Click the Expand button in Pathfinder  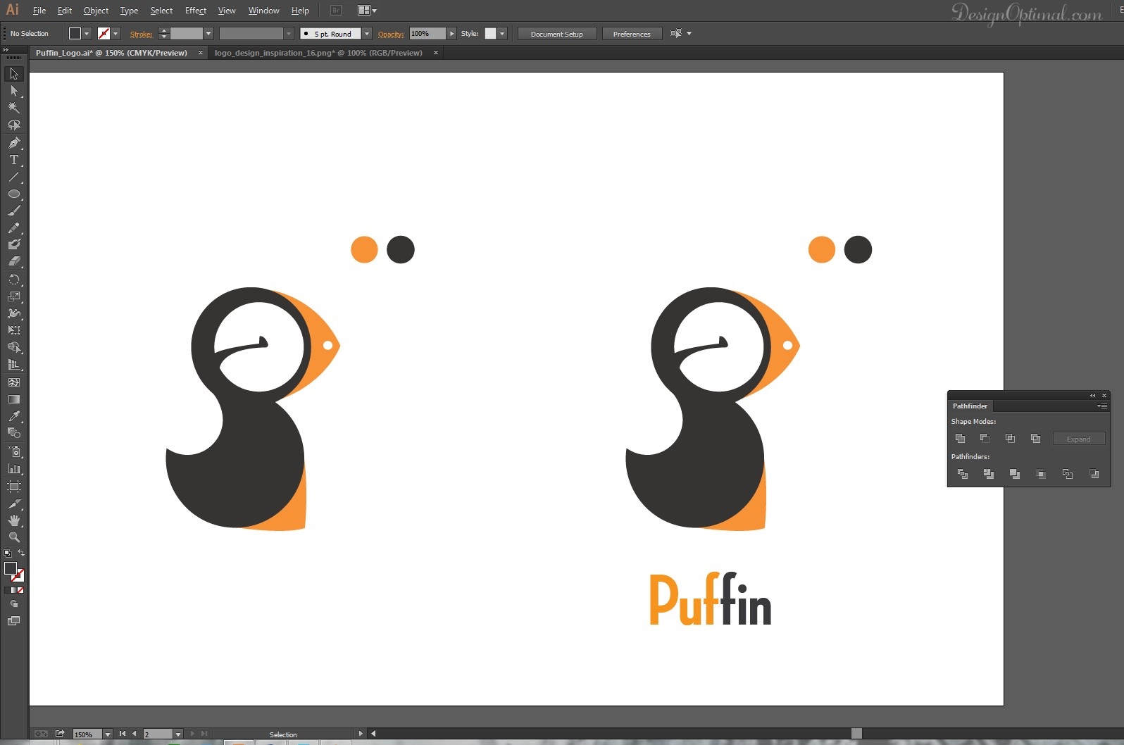[x=1078, y=439]
